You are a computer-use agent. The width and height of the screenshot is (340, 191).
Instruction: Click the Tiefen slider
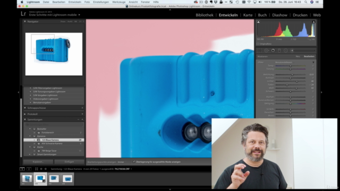tap(291, 85)
